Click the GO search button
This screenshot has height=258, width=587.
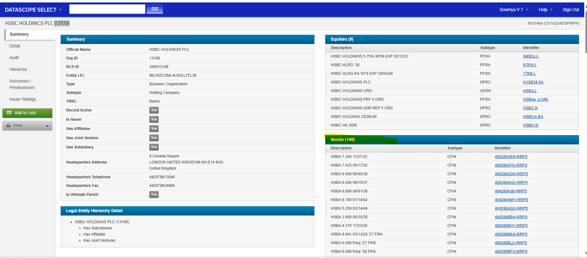155,9
